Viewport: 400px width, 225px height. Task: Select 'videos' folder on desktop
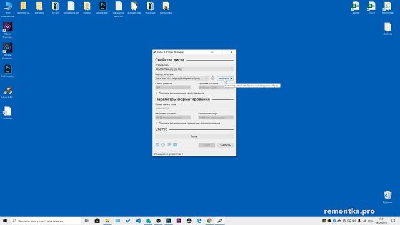click(x=87, y=7)
